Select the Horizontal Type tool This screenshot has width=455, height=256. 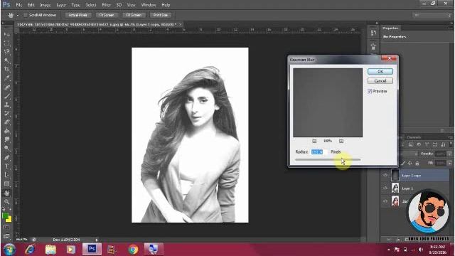pos(7,166)
